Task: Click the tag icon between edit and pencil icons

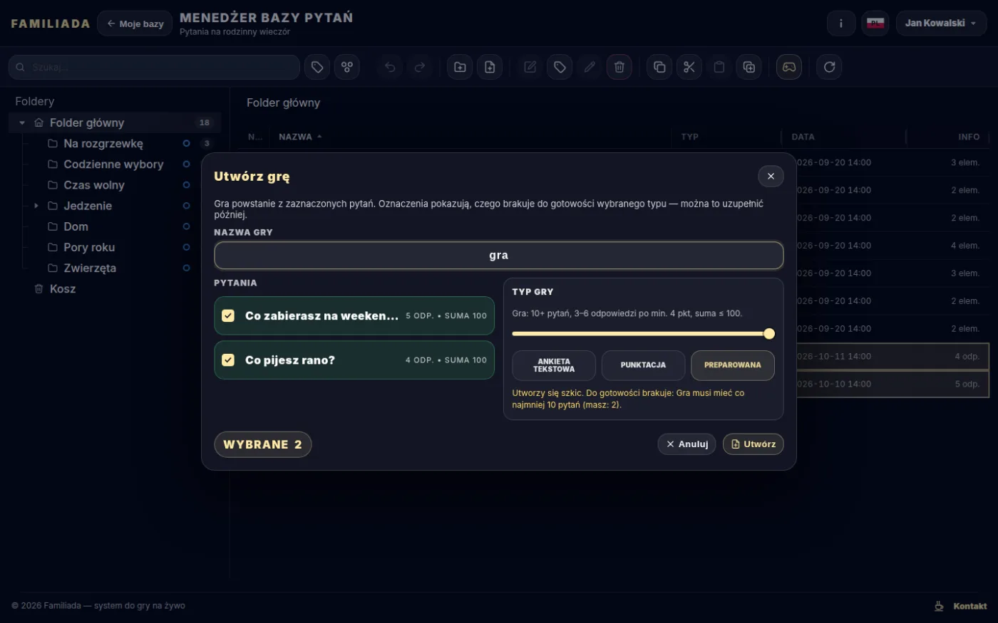Action: [x=560, y=67]
